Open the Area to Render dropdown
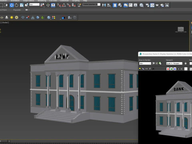Image resolution: width=192 pixels, height=144 pixels. coord(145,64)
